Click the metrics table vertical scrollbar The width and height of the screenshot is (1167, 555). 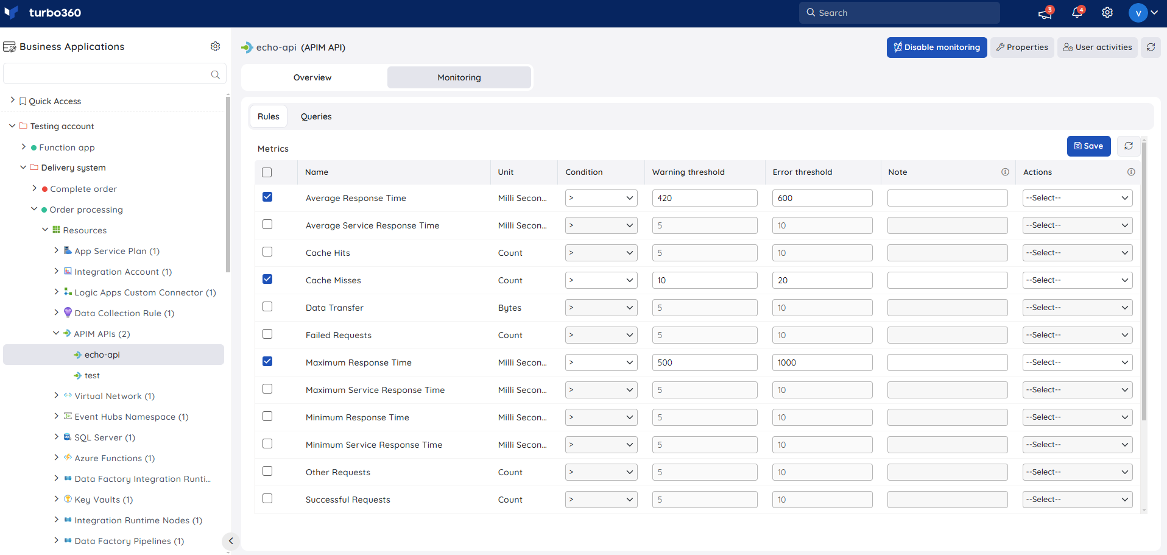pos(1144,280)
